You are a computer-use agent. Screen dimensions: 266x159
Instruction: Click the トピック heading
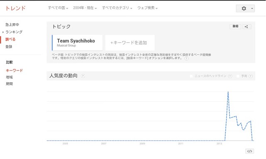(x=61, y=27)
